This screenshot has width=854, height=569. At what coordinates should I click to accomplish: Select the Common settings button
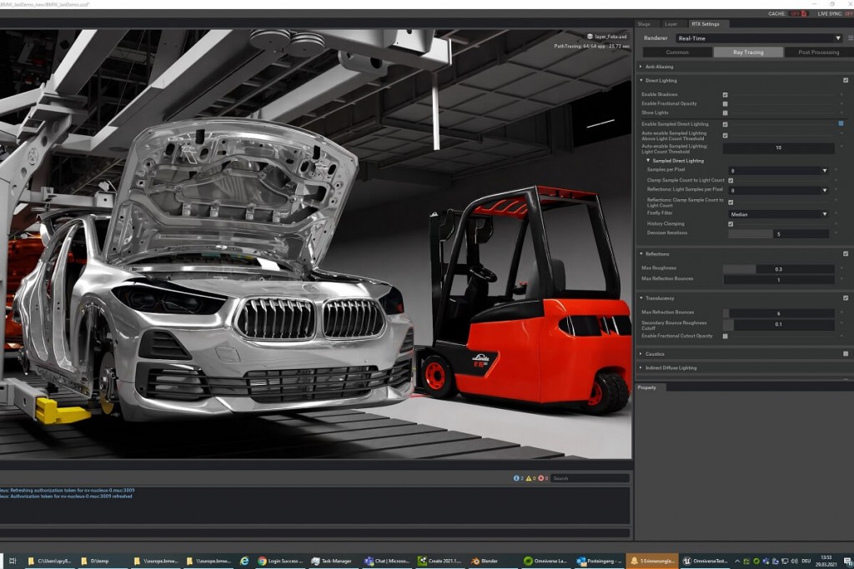[x=676, y=52]
